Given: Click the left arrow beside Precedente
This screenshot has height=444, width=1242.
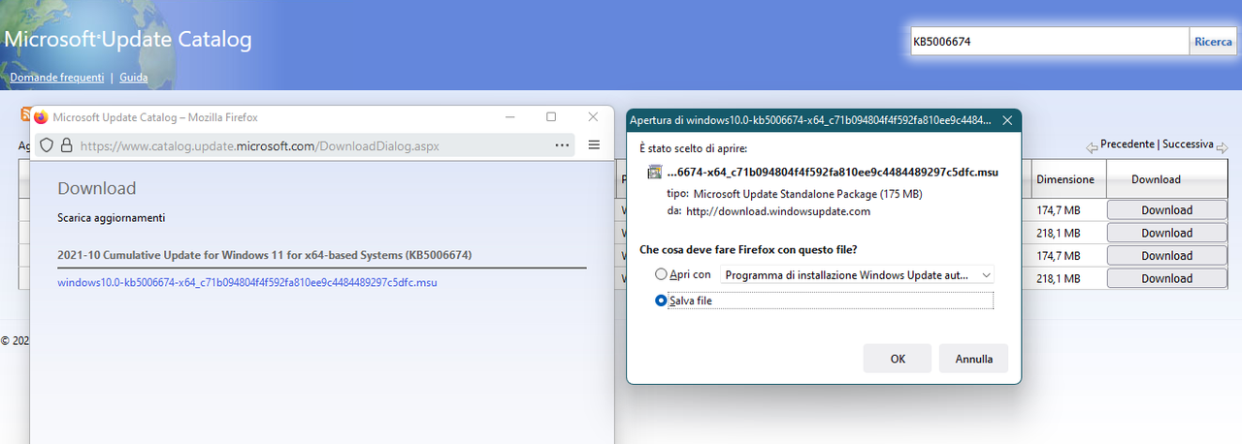Looking at the screenshot, I should (1092, 147).
